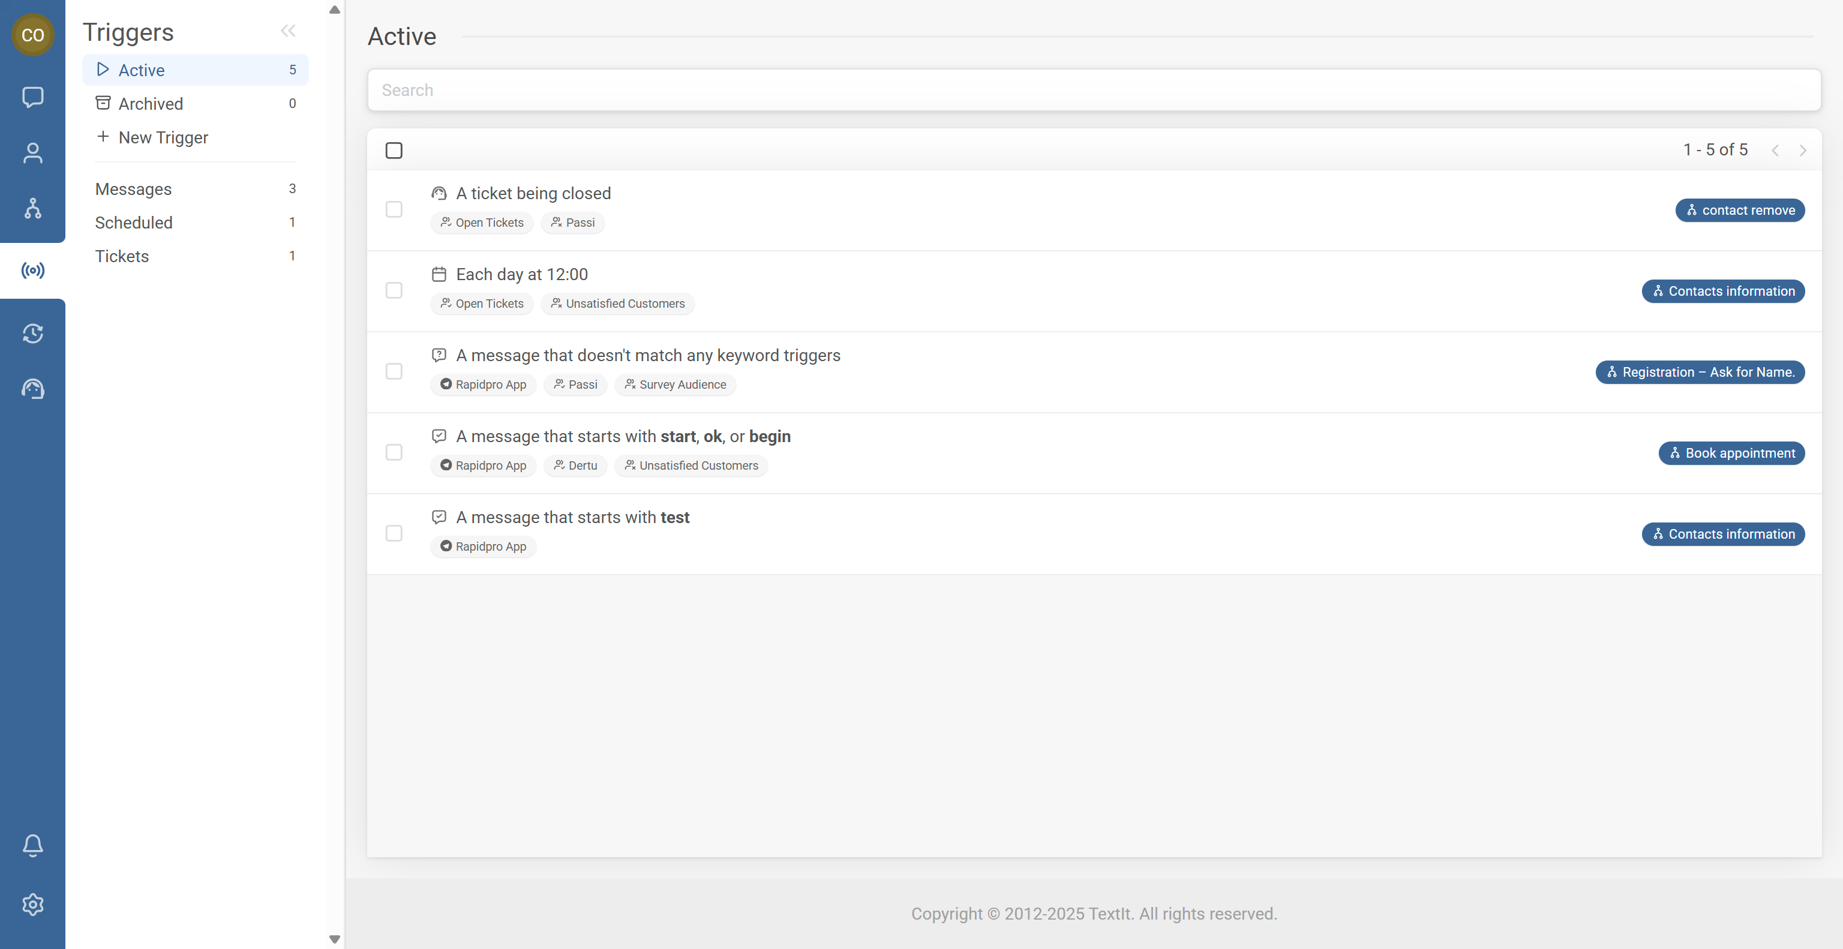Viewport: 1843px width, 949px height.
Task: Open the Flows sidebar icon
Action: point(32,208)
